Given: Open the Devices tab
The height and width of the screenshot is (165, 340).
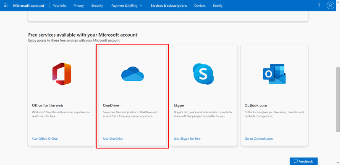Looking at the screenshot, I should (200, 5).
